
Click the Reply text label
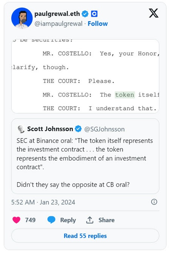point(68,220)
